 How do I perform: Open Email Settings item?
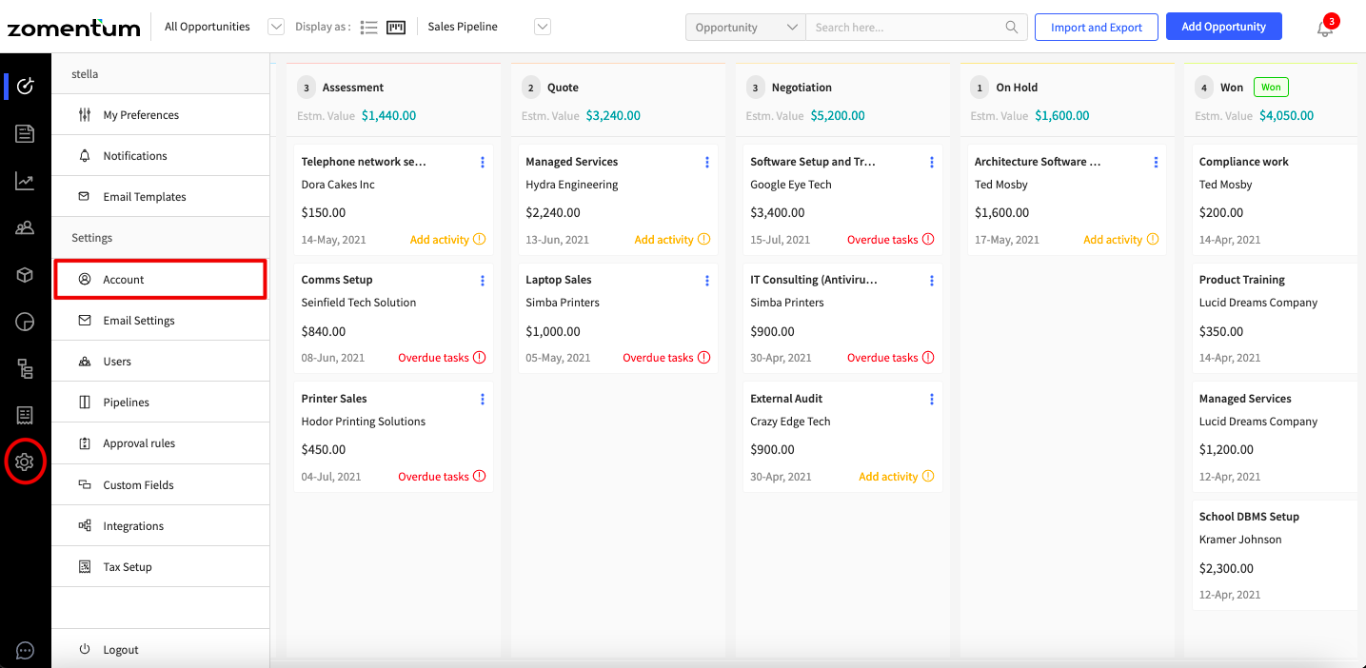click(161, 321)
